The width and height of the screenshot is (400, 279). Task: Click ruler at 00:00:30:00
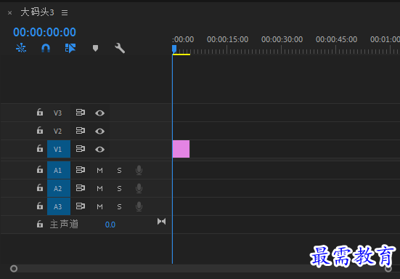tap(282, 39)
